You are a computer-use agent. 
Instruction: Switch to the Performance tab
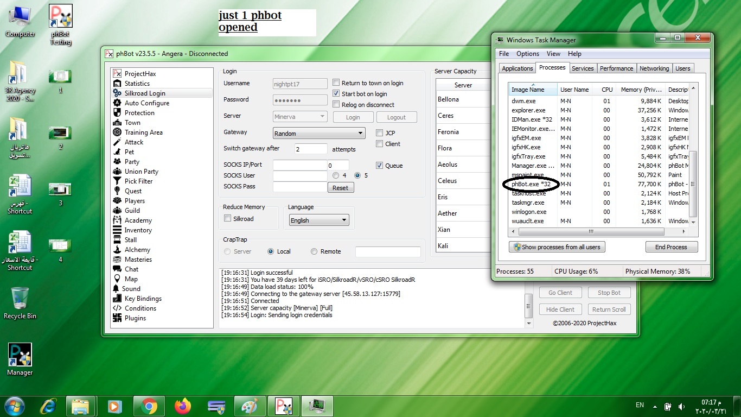(616, 68)
